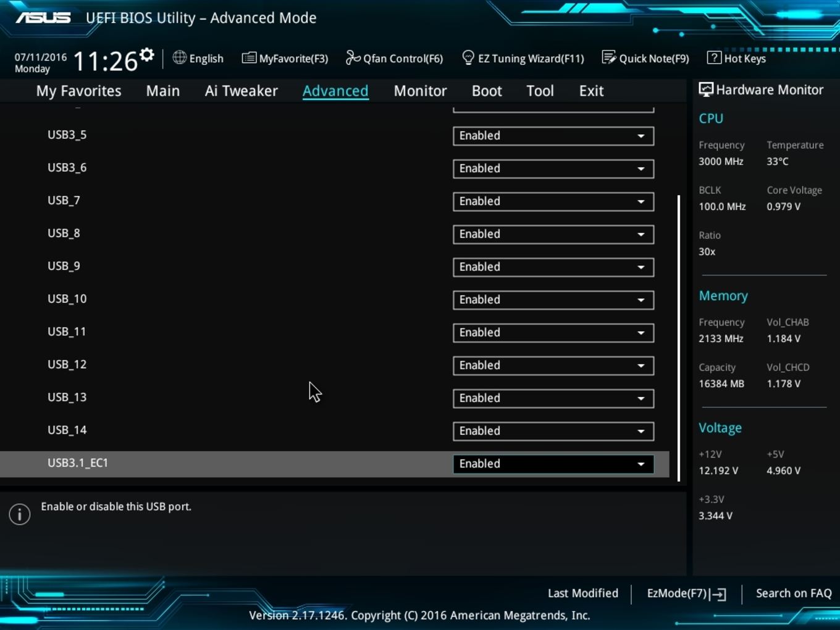Select the USB_13 label
The height and width of the screenshot is (630, 840).
(67, 397)
